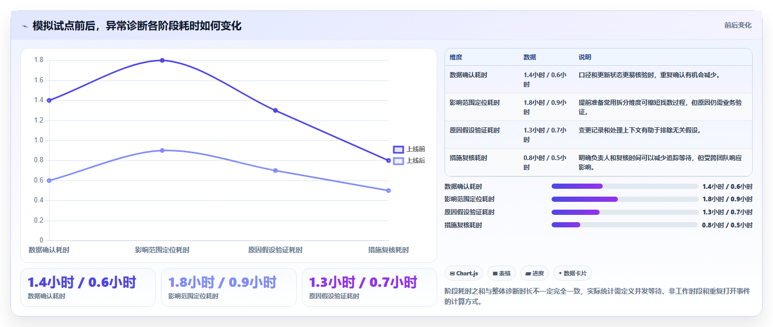Click the Chart.js tag
This screenshot has height=327, width=773.
pyautogui.click(x=464, y=273)
